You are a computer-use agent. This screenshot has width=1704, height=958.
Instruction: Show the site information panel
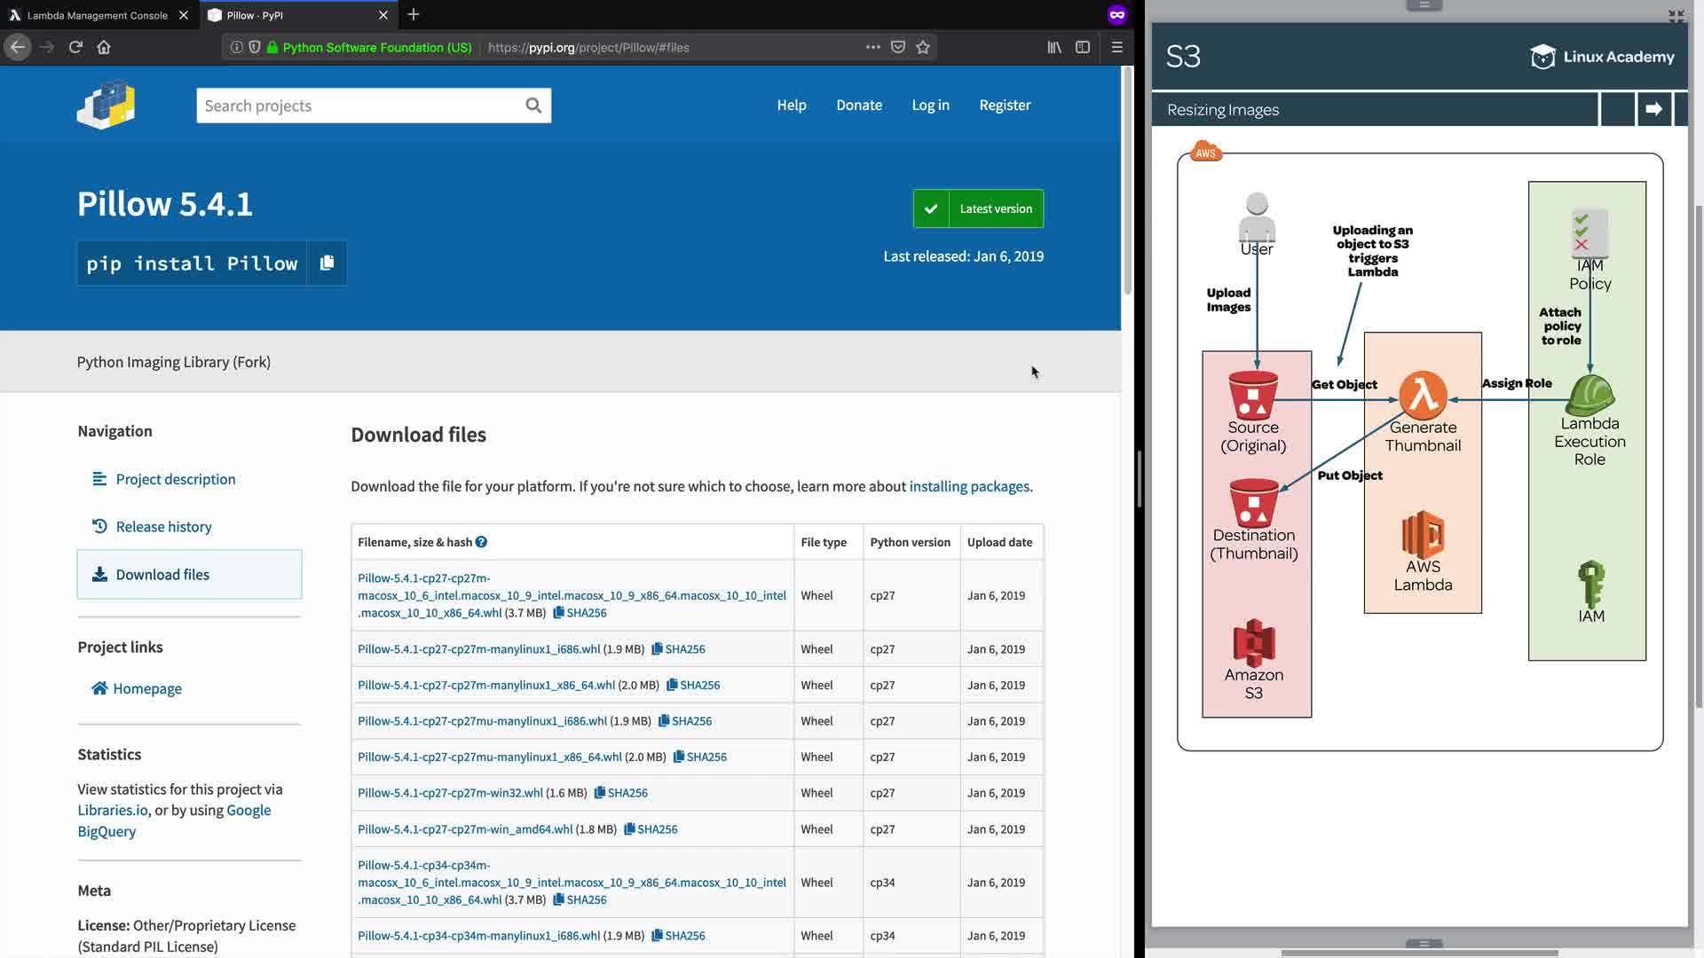236,47
